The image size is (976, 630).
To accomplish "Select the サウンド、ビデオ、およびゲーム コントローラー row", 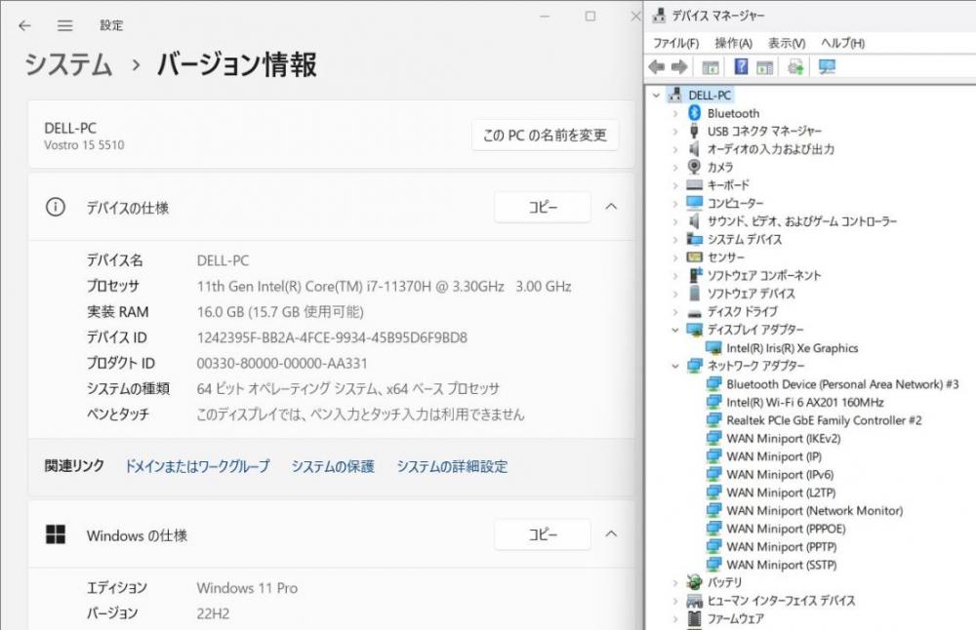I will point(801,221).
